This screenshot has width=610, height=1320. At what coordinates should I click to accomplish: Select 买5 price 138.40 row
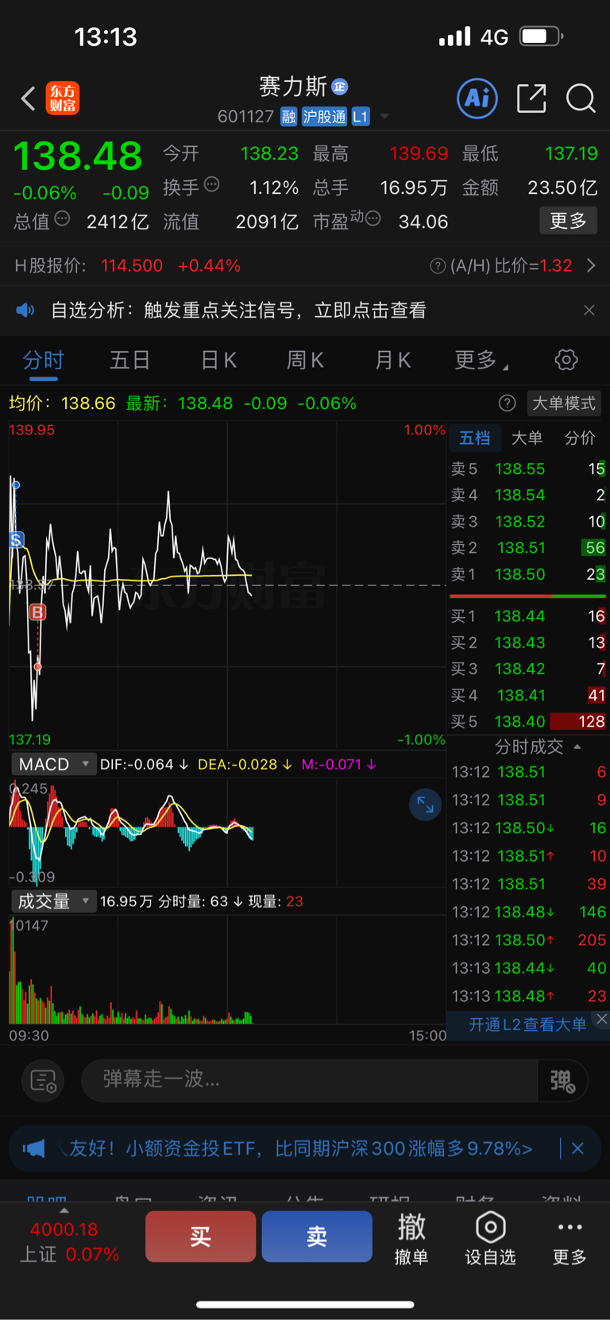(x=528, y=722)
